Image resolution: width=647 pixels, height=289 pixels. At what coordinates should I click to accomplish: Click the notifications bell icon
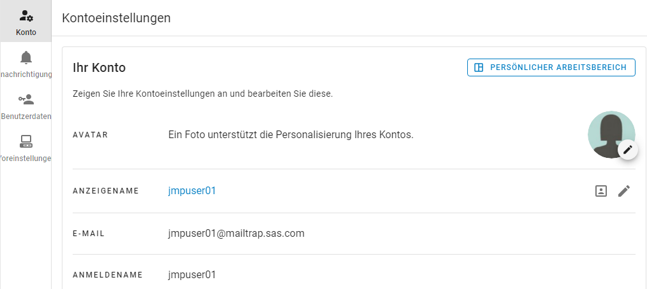[26, 58]
